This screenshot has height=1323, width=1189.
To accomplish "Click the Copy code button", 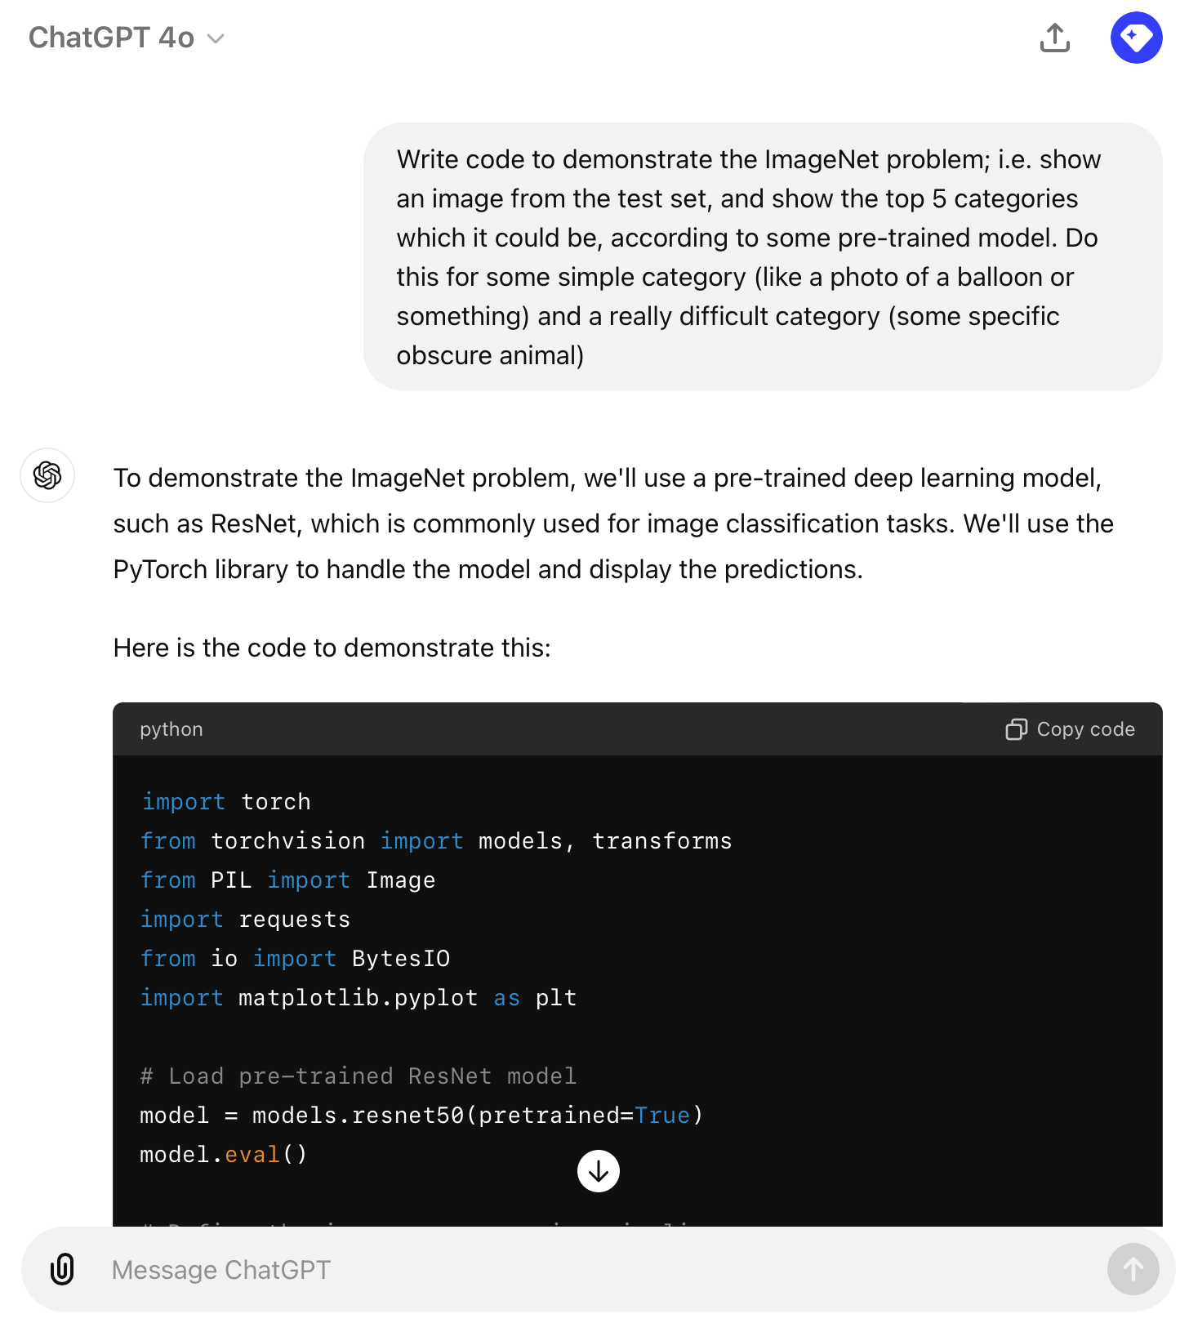I will (x=1070, y=729).
